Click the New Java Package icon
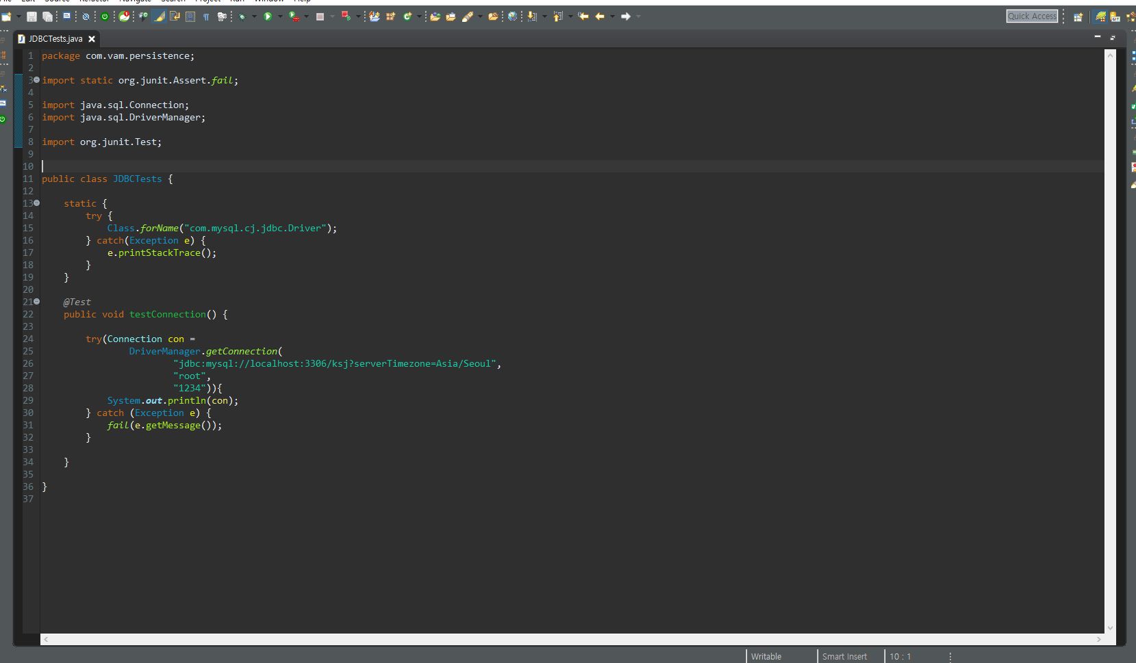Image resolution: width=1136 pixels, height=663 pixels. (390, 16)
